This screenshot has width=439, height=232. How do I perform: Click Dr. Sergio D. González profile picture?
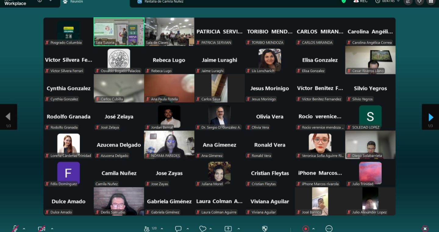point(220,116)
